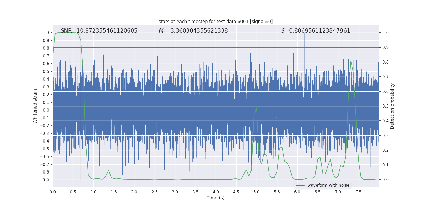The width and height of the screenshot is (421, 210).
Task: Click the plot title mentioning test data 6001
Action: coord(215,22)
